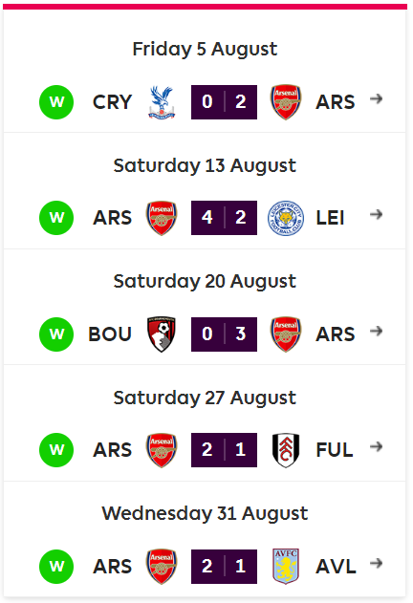Click green W badge for 5 August match
This screenshot has height=603, width=413.
pyautogui.click(x=56, y=102)
